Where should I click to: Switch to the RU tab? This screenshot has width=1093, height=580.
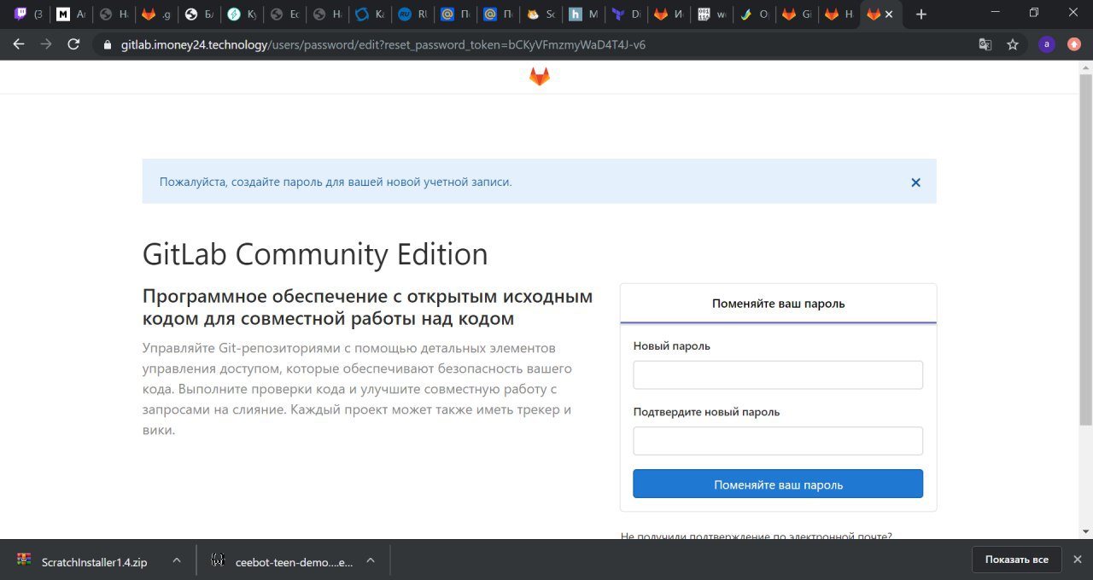413,14
